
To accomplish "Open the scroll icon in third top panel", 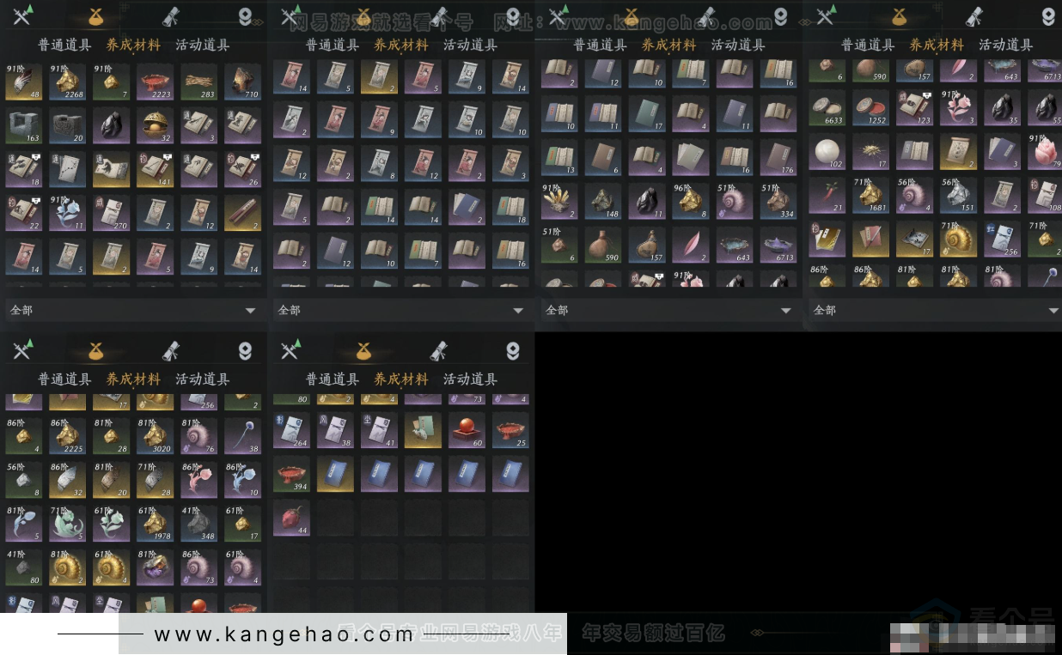I will coord(706,15).
